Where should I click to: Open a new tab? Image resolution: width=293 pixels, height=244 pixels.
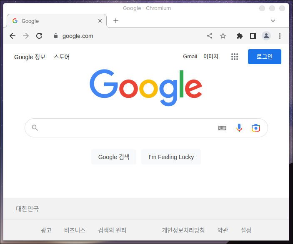(116, 21)
